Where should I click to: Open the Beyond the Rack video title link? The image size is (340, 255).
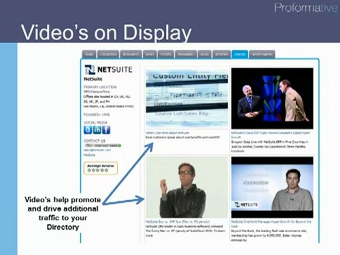pos(271,224)
